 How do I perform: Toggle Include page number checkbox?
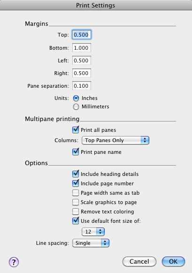[x=76, y=183]
